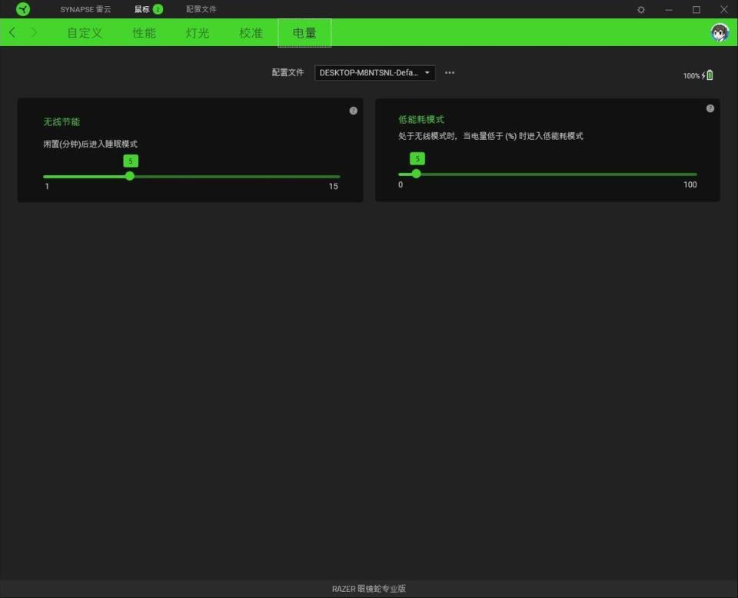
Task: Click the battery charging status icon
Action: coord(707,75)
